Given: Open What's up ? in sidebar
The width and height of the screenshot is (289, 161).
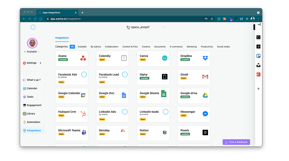Looking at the screenshot, I should 32,80.
